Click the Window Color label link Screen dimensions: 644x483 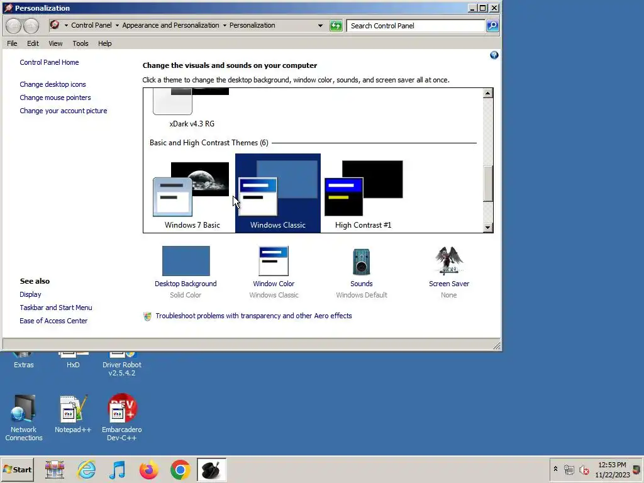click(274, 284)
